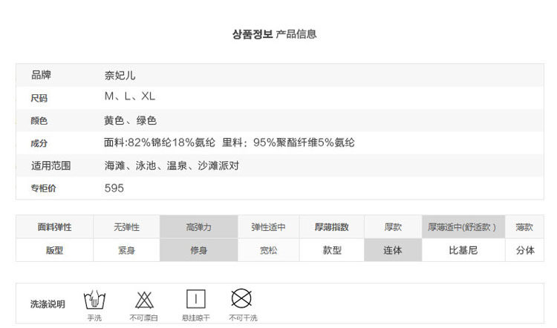Click the 厚款 cell
This screenshot has width=557, height=328.
393,227
